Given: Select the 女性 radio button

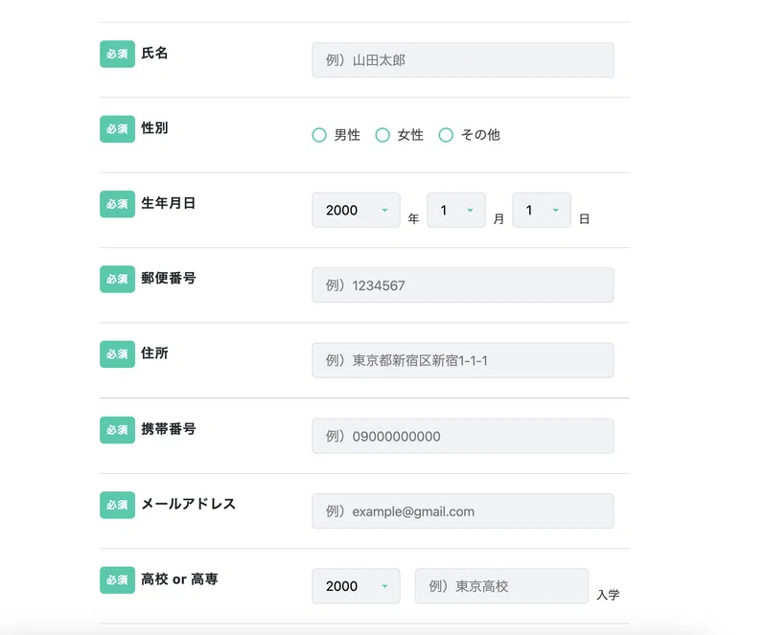Looking at the screenshot, I should coord(383,135).
